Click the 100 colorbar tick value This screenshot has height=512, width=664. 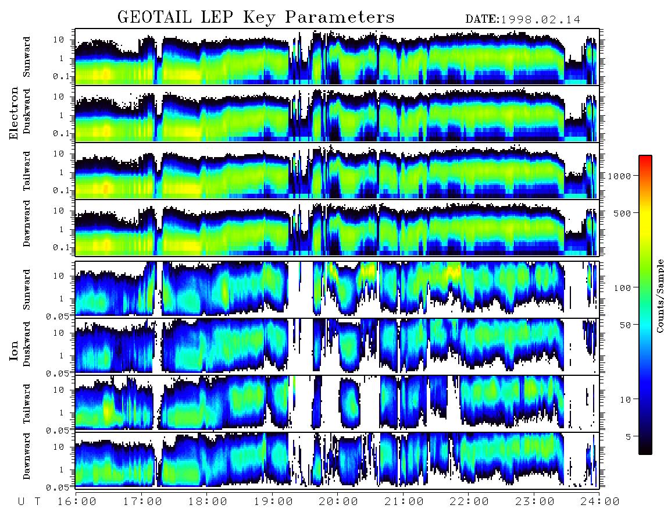tap(622, 288)
